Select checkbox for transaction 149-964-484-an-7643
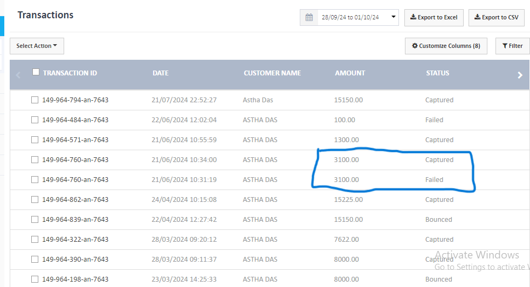This screenshot has width=530, height=287. [x=35, y=120]
